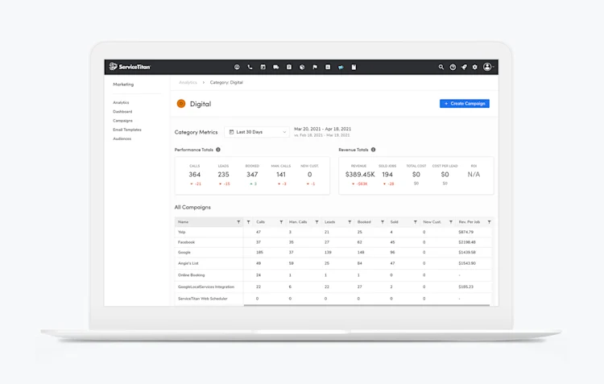Click the orange Digital category icon
The image size is (604, 384).
tap(181, 104)
